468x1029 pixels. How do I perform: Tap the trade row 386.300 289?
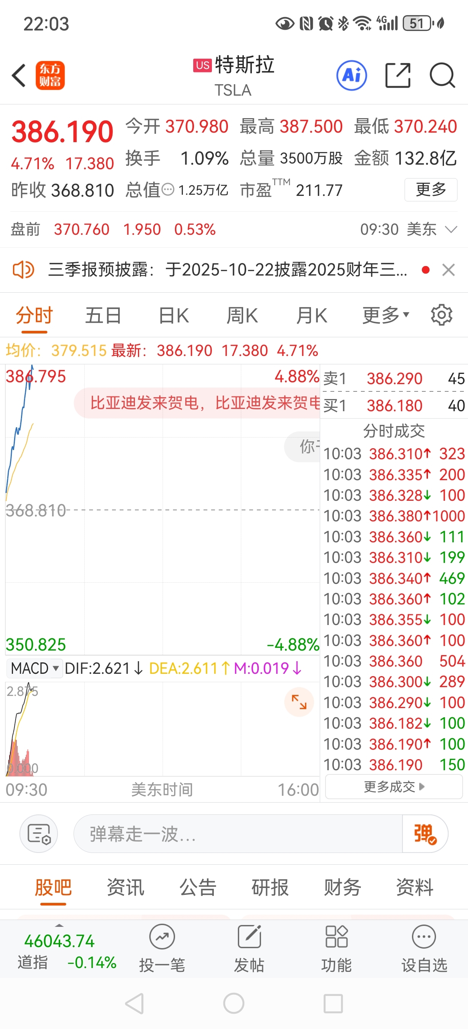click(x=394, y=681)
